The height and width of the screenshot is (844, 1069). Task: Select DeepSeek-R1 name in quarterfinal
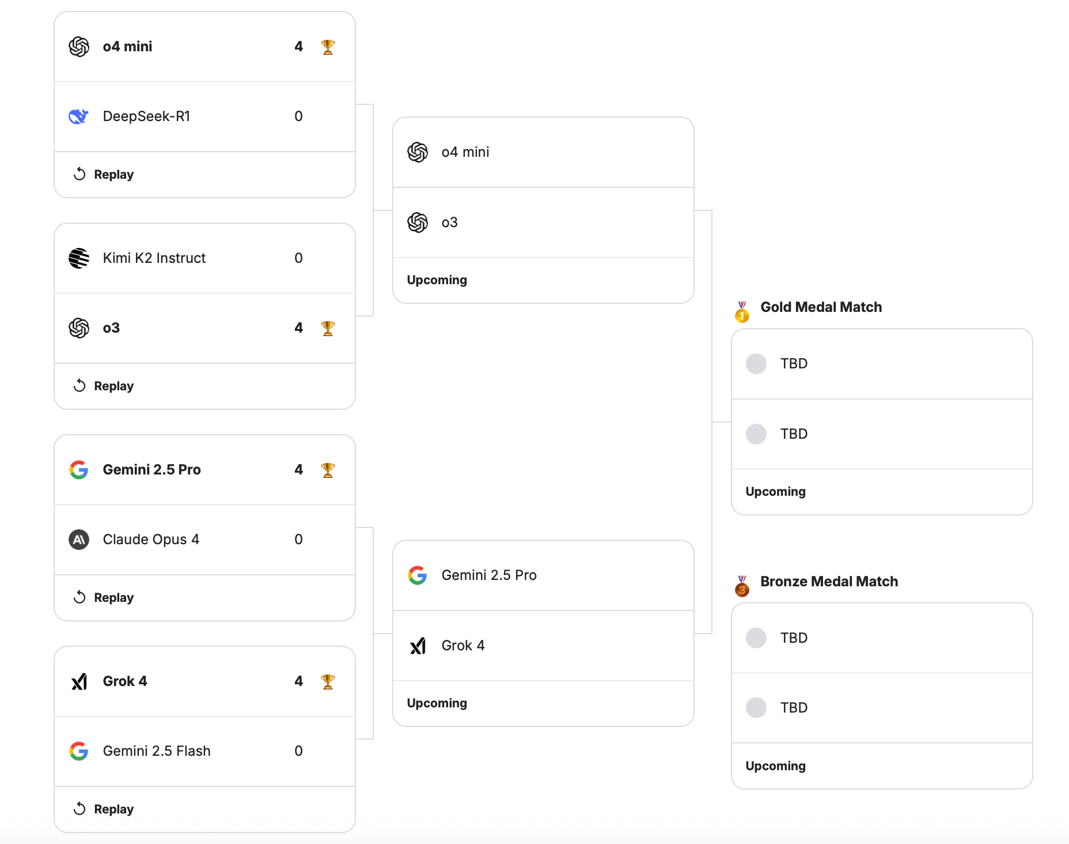pyautogui.click(x=146, y=116)
